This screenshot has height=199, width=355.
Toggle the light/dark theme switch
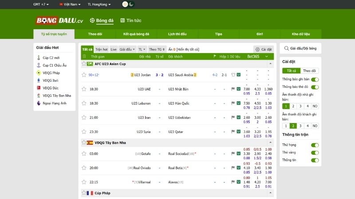pos(128,4)
